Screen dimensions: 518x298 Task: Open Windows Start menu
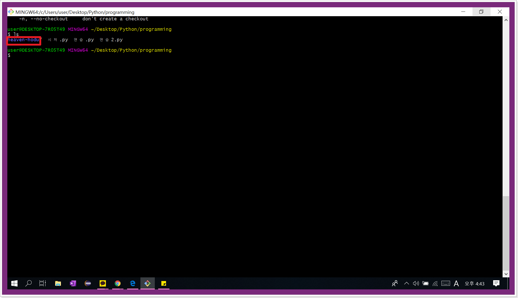(x=14, y=283)
